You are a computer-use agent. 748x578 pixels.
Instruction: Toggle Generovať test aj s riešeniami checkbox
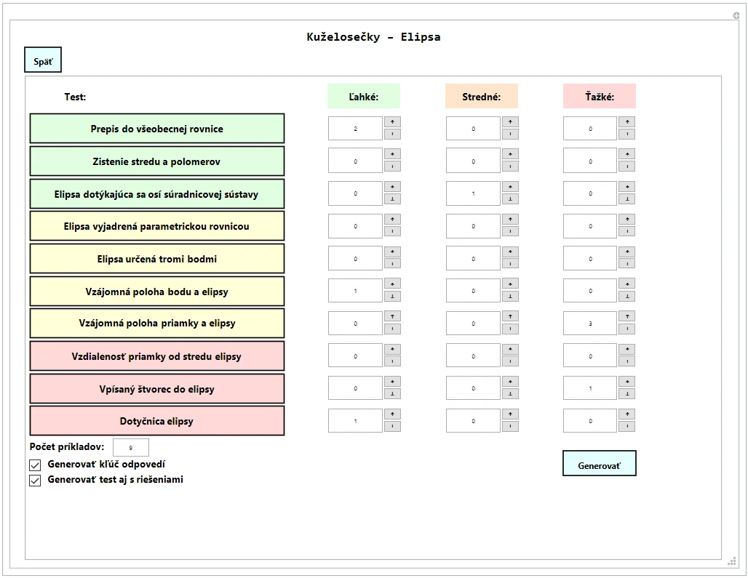click(x=35, y=481)
